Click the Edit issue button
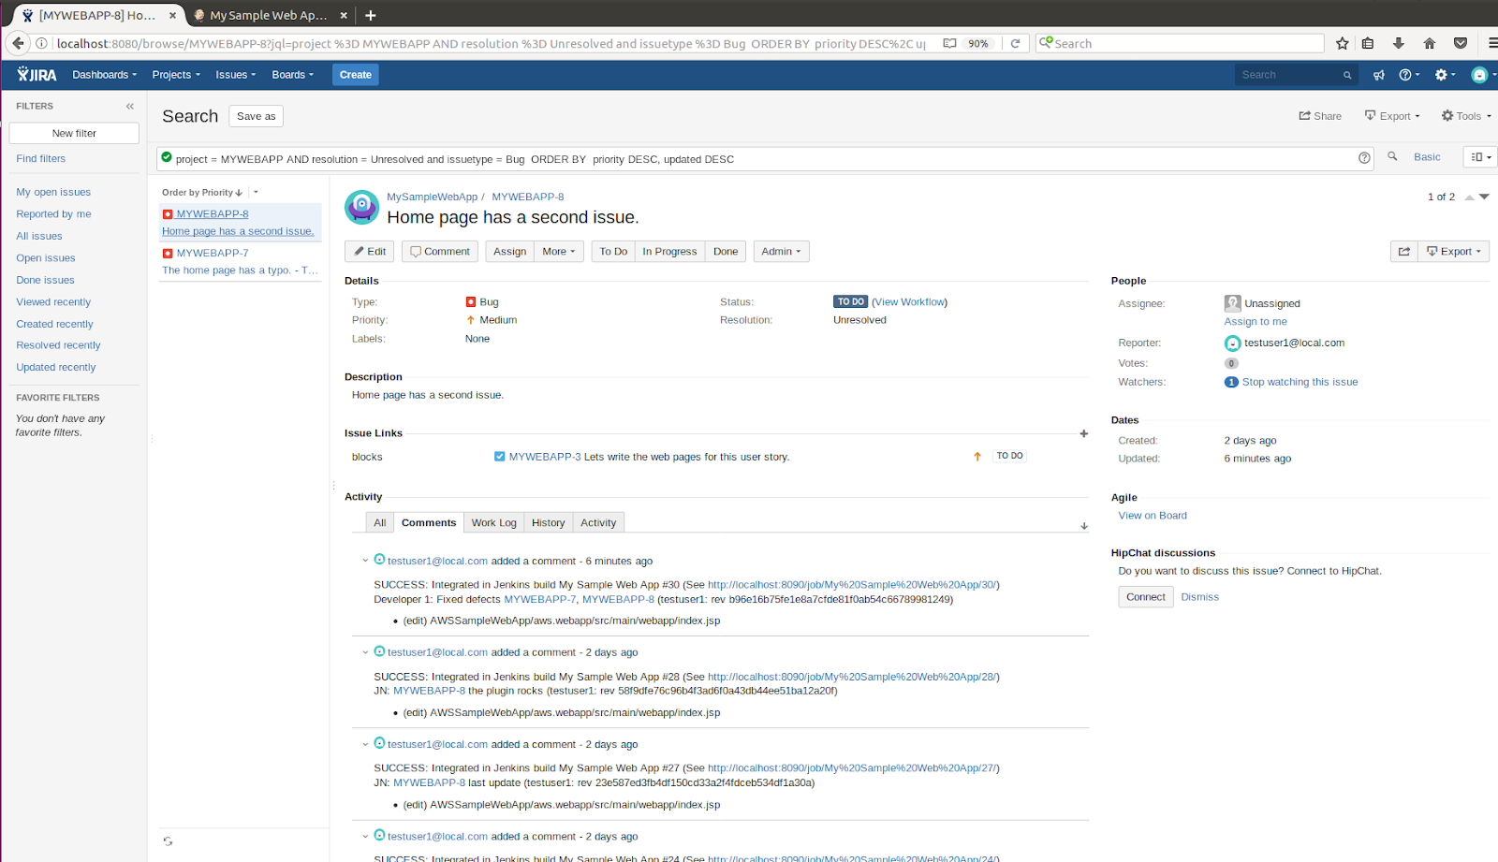 pos(370,252)
